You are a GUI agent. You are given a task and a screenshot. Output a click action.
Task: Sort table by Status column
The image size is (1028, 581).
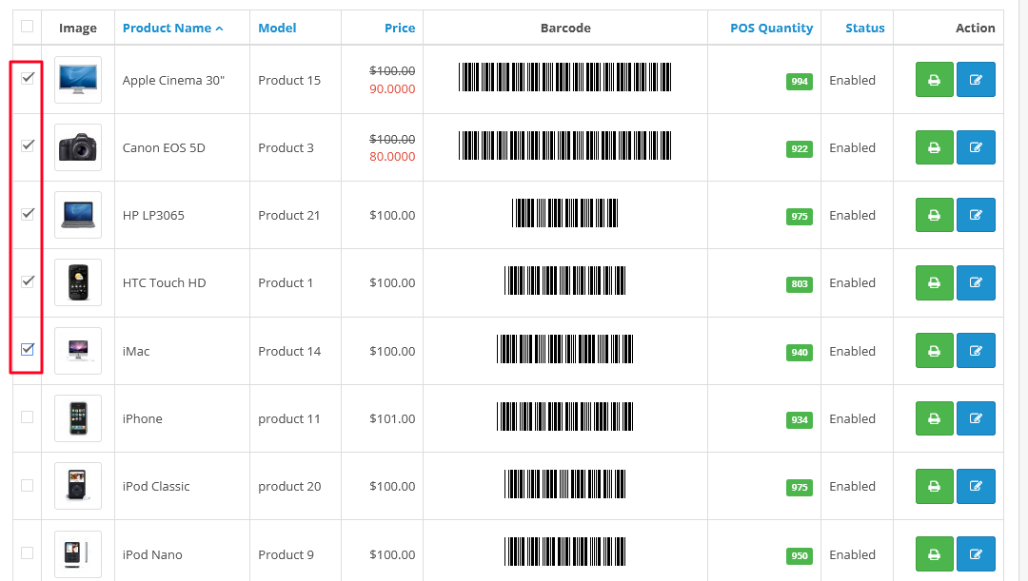coord(864,29)
